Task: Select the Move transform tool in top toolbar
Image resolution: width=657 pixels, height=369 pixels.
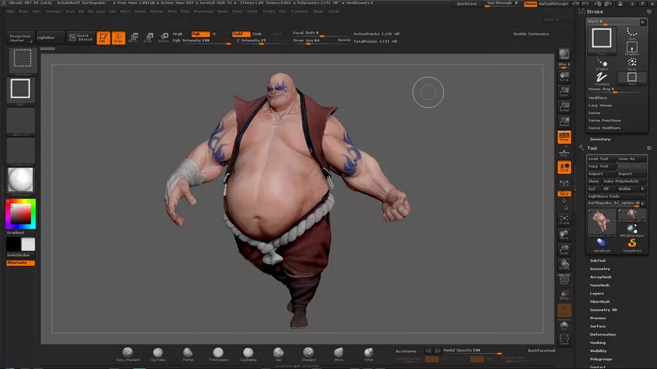Action: (133, 37)
